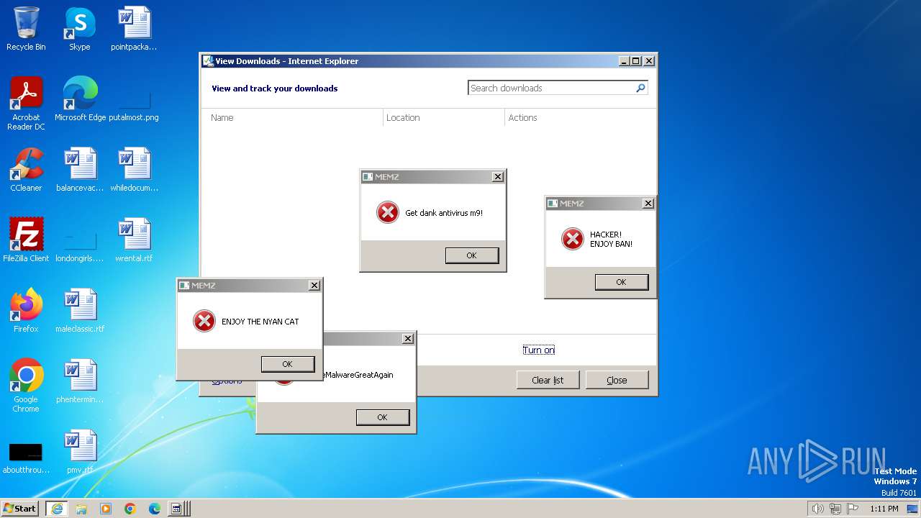The width and height of the screenshot is (921, 518).
Task: Close the MalwareGreatAgain MEMZ dialog
Action: (407, 339)
